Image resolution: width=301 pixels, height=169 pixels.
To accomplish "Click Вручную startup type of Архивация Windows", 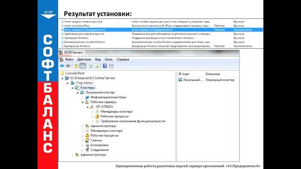I will pyautogui.click(x=239, y=38).
